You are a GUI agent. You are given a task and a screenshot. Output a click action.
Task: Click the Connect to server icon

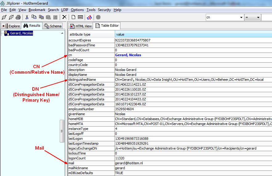tap(4, 17)
